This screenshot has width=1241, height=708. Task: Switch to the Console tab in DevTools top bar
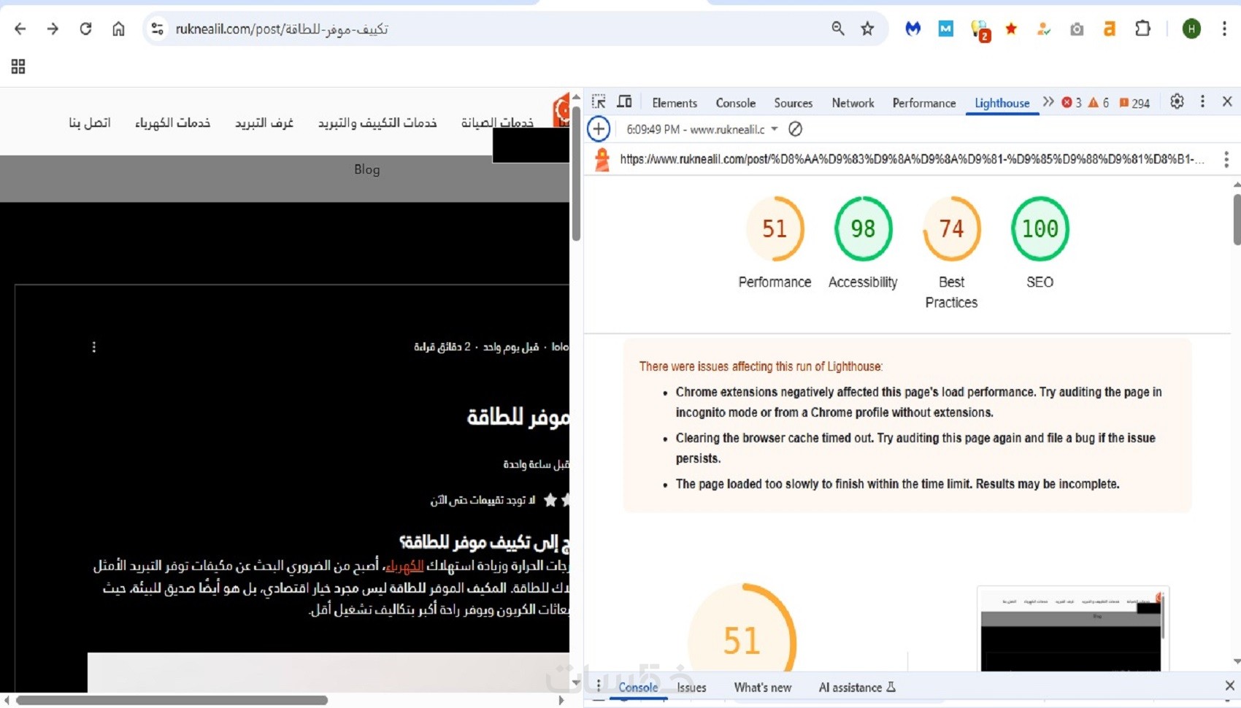[x=736, y=103]
